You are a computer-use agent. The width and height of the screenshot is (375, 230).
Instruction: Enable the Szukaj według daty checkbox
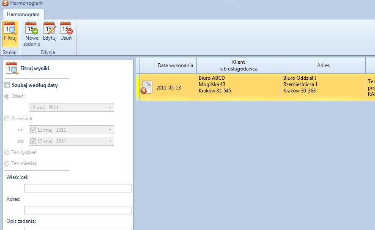7,85
